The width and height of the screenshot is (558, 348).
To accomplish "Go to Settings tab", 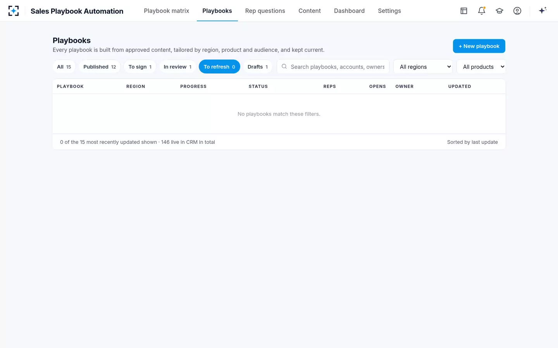I will click(x=389, y=11).
